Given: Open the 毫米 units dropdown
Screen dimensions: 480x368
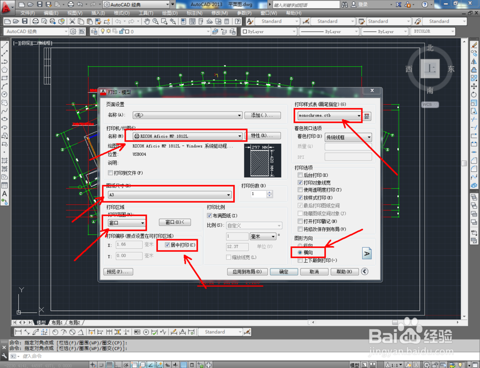Looking at the screenshot, I should coord(263,236).
